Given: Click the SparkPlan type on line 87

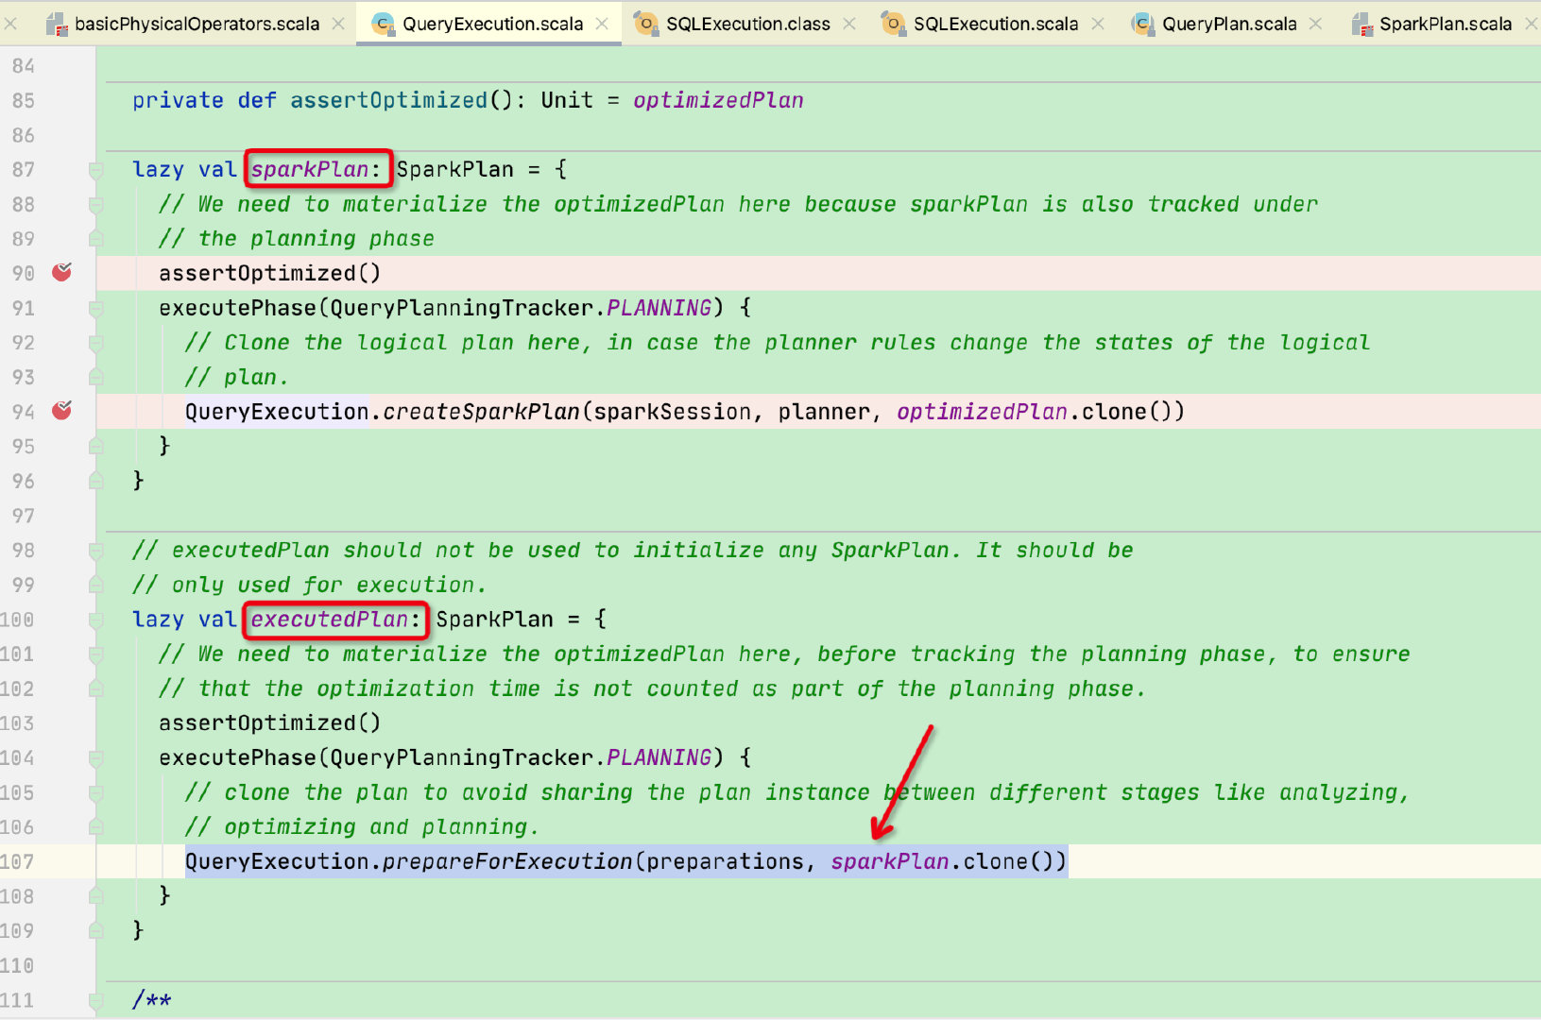Looking at the screenshot, I should coord(455,169).
